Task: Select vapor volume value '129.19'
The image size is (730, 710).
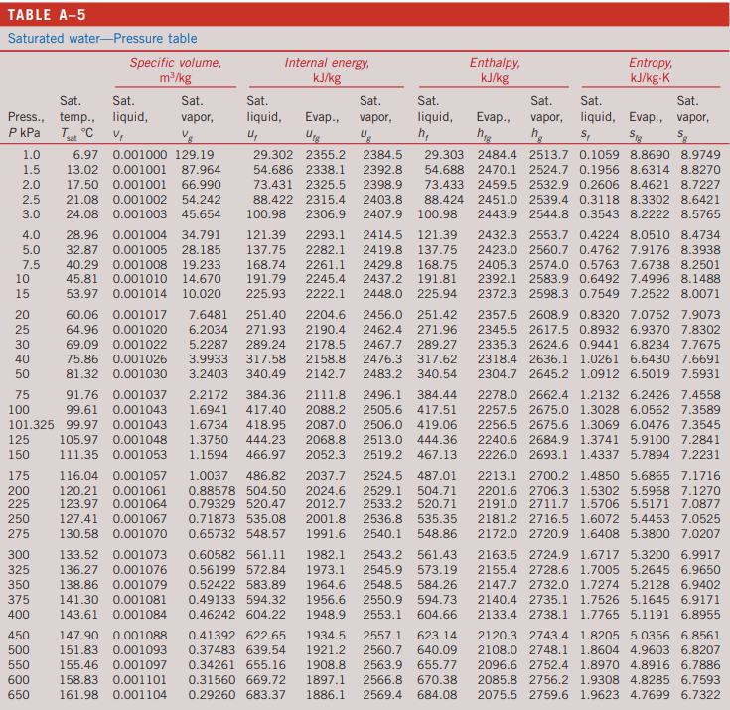Action: tap(194, 155)
